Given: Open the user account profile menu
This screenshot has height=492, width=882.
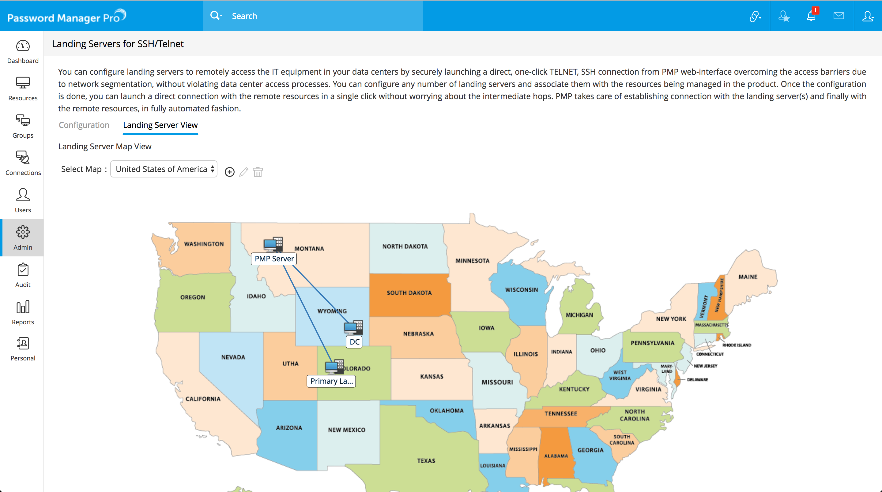Looking at the screenshot, I should point(867,16).
